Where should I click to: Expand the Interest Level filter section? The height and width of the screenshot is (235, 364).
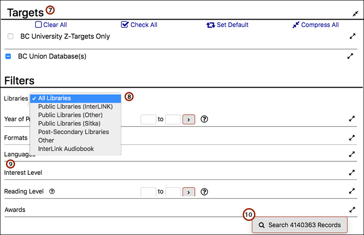pyautogui.click(x=352, y=173)
